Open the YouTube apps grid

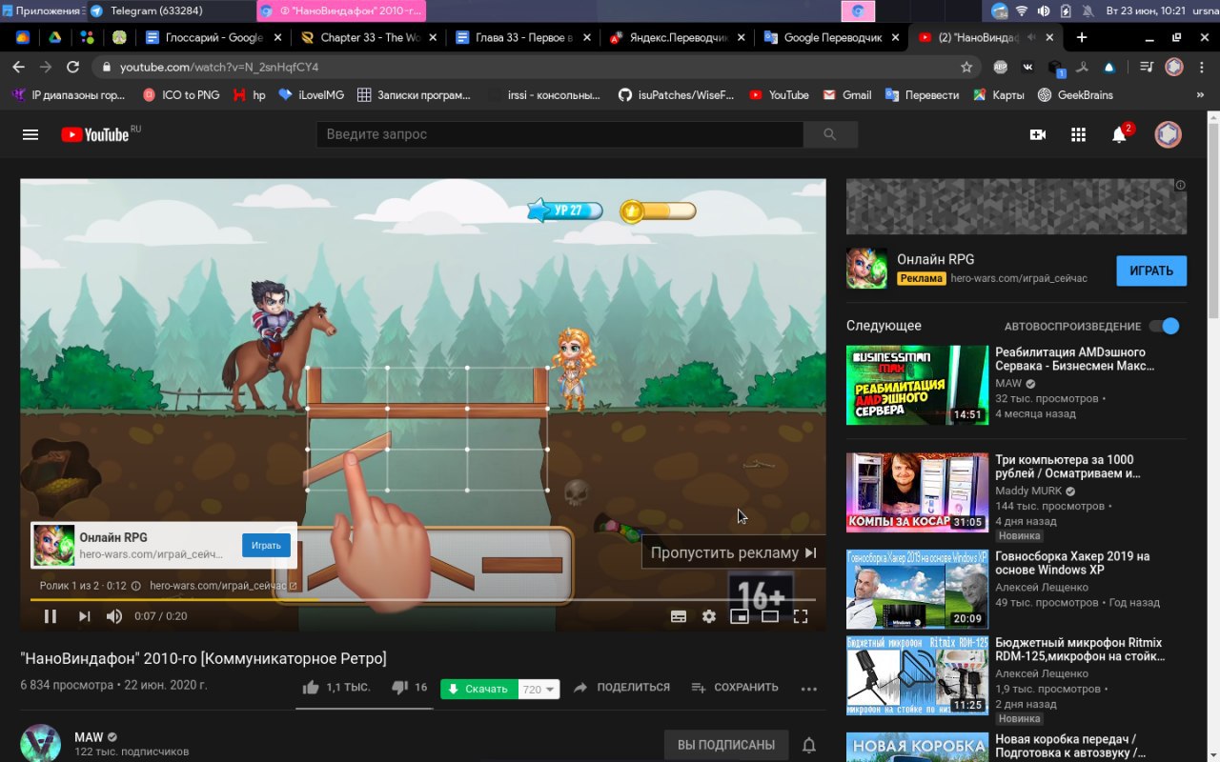(1078, 135)
